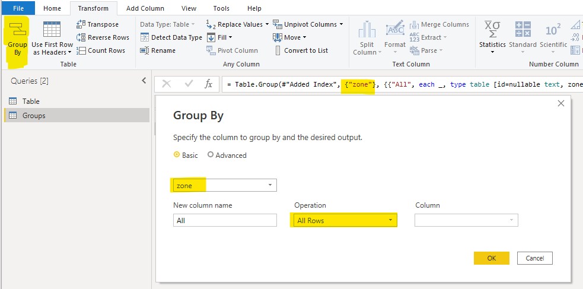Open the zone group-by column dropdown
This screenshot has height=289, width=583.
pyautogui.click(x=225, y=185)
